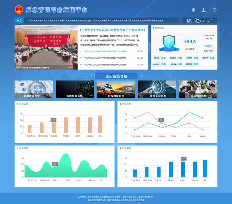The image size is (232, 204).
Task: Click the national emblem logo
Action: [19, 10]
